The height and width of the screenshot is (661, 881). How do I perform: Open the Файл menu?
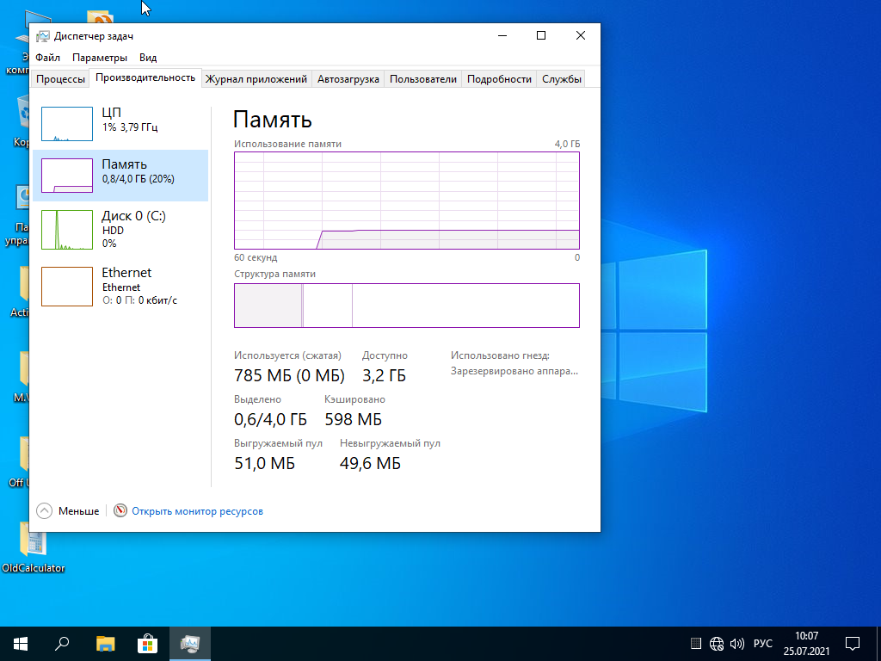(x=48, y=58)
